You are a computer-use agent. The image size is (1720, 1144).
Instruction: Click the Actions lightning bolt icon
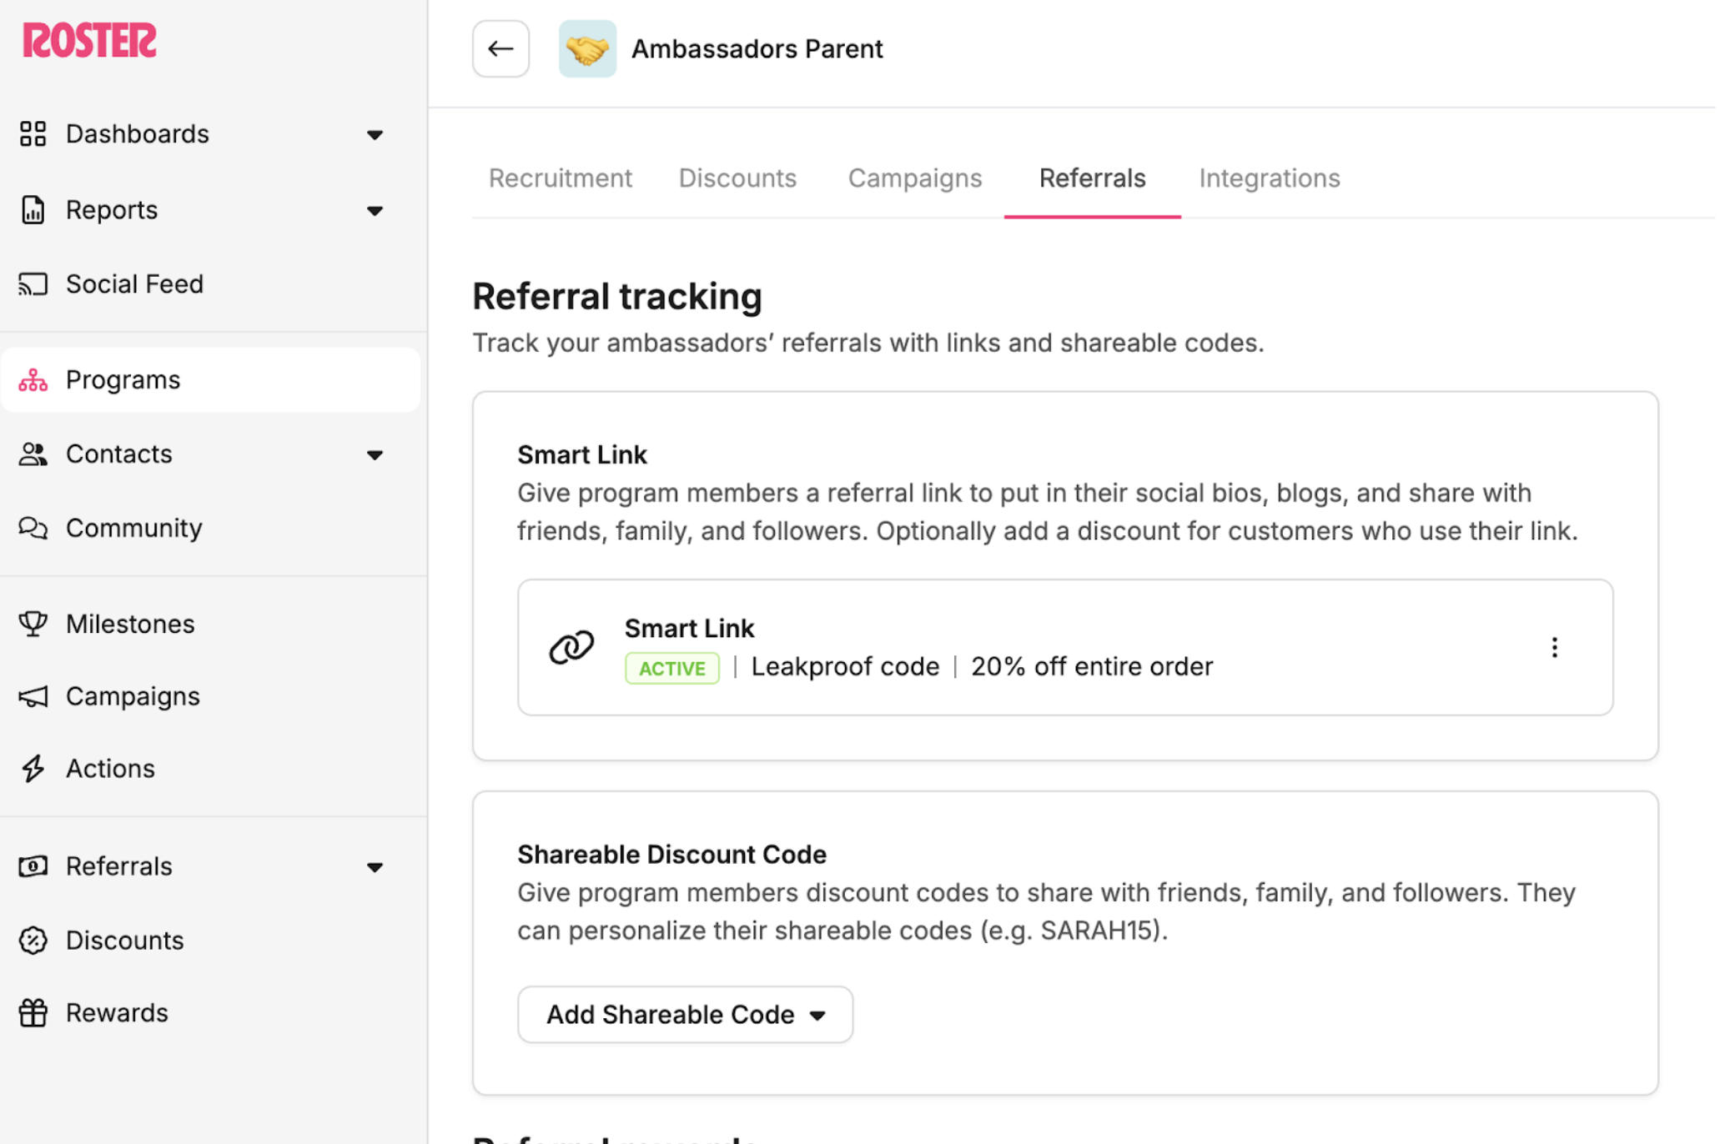click(x=33, y=769)
